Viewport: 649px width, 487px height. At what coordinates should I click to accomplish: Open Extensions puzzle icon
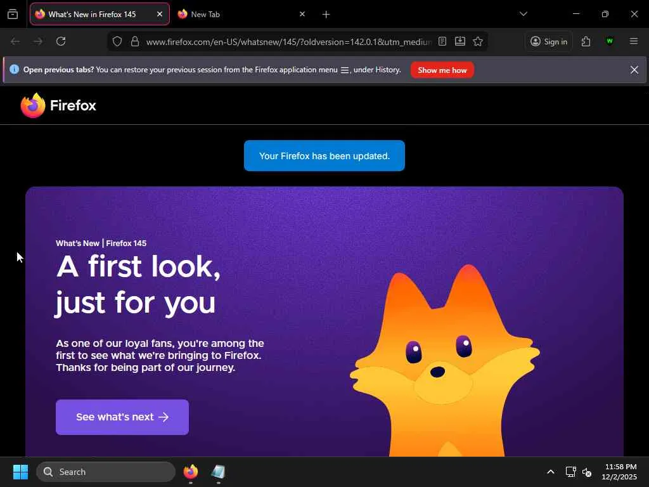pyautogui.click(x=586, y=41)
